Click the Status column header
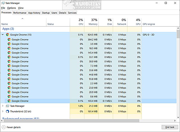This screenshot has height=132, width=180. [51, 24]
